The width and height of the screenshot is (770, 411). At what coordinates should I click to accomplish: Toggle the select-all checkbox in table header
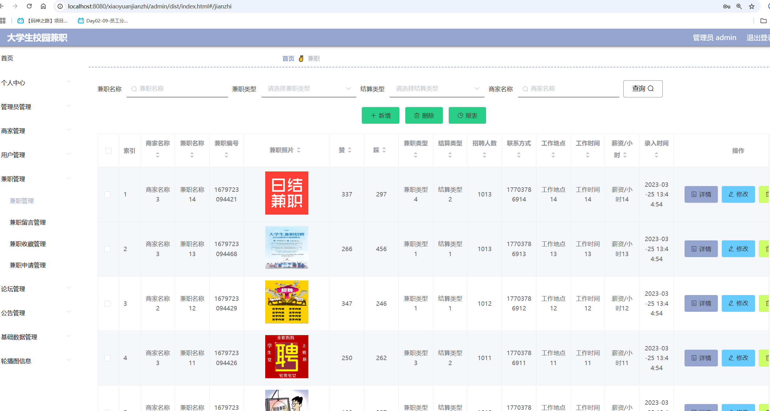point(108,151)
